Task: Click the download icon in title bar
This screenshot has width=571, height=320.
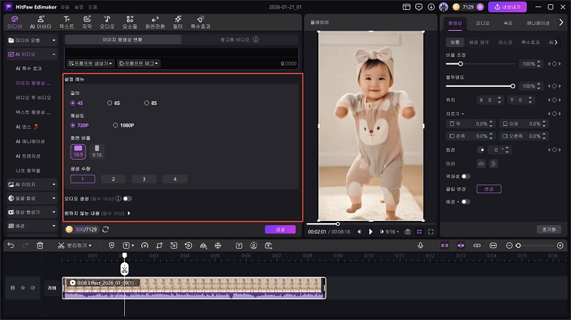Action: point(431,7)
